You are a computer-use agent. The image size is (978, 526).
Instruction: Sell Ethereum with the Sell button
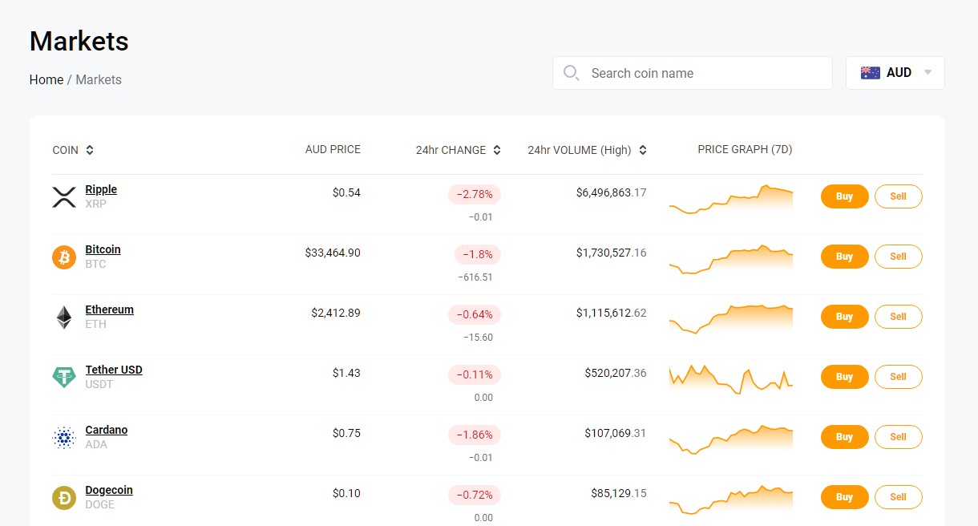[x=899, y=317]
